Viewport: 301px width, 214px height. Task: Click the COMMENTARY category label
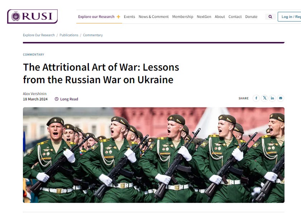34,54
